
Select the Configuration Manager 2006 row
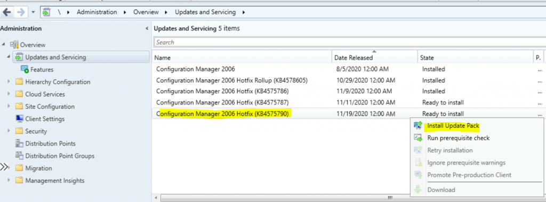click(x=349, y=69)
